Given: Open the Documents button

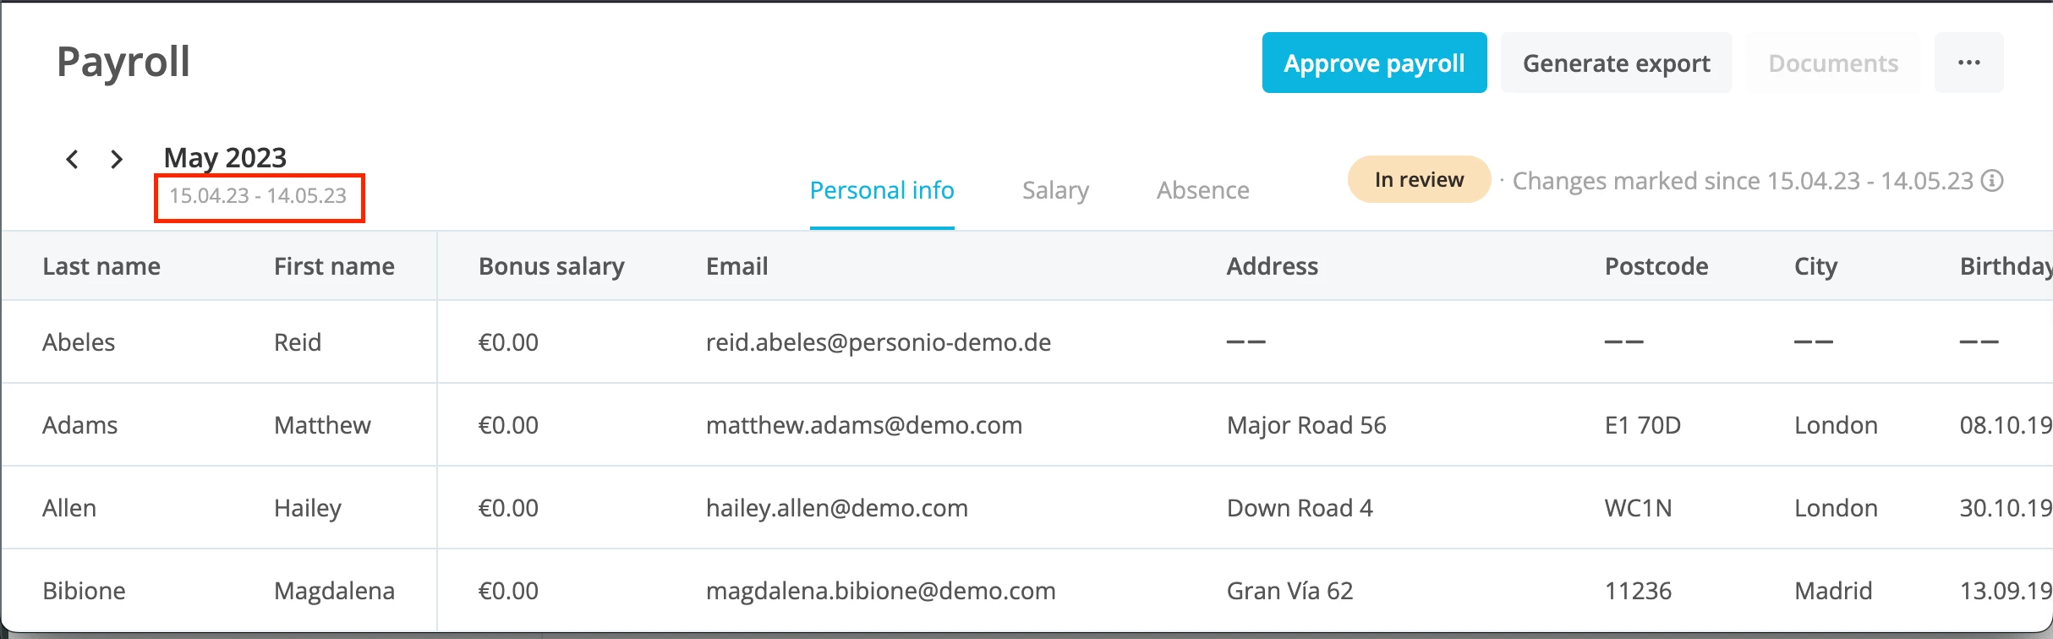Looking at the screenshot, I should 1834,63.
